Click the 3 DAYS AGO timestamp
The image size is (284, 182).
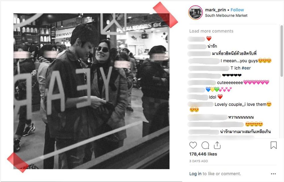[x=199, y=161]
